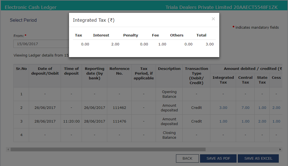Click the Opening Balance row
The height and width of the screenshot is (166, 288).
click(169, 94)
